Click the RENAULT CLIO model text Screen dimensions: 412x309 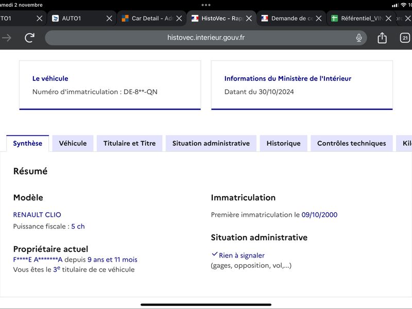(x=37, y=215)
